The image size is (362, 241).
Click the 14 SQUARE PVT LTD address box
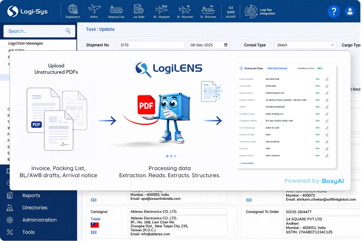tap(322, 226)
